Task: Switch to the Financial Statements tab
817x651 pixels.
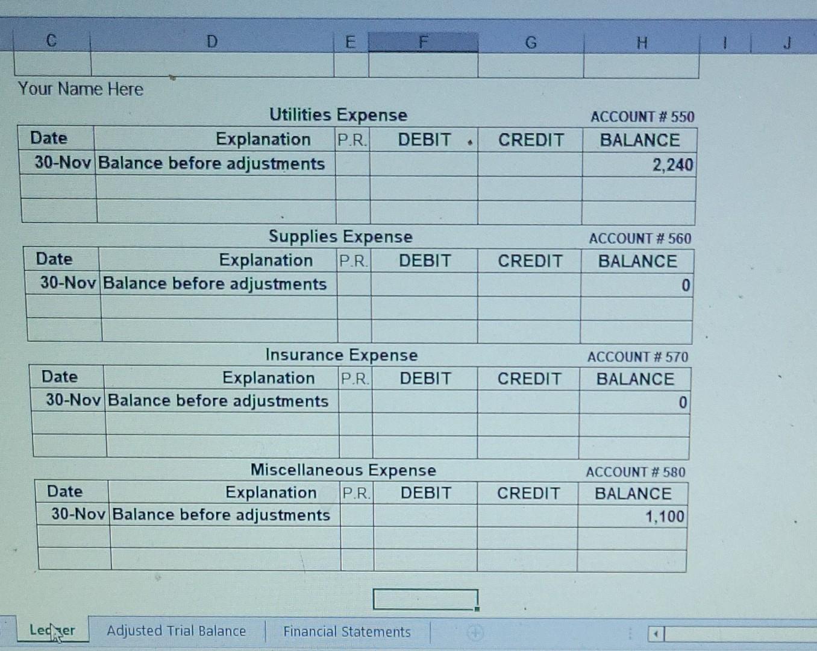Action: pos(348,632)
